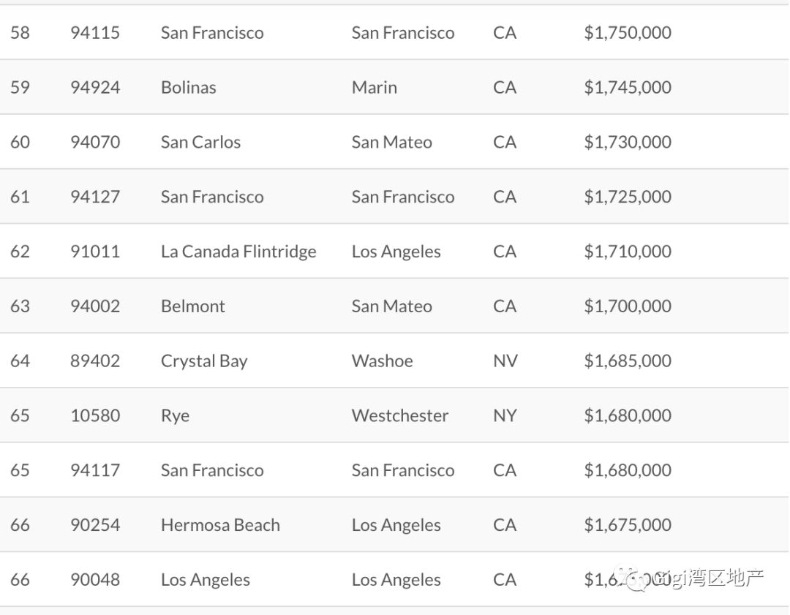This screenshot has width=790, height=615.
Task: Click the NV state cell
Action: tap(505, 361)
